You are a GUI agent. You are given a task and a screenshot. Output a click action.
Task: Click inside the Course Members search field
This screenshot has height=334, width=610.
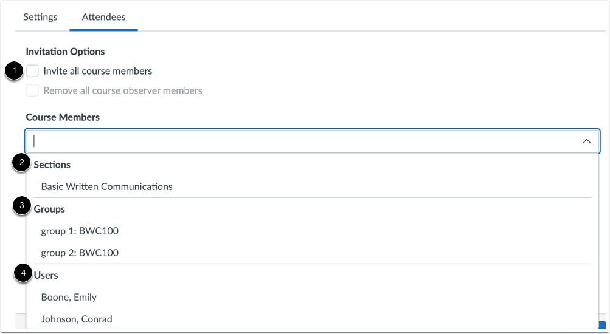pos(304,141)
